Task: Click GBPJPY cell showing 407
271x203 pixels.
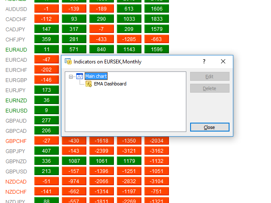Action: tap(47, 151)
